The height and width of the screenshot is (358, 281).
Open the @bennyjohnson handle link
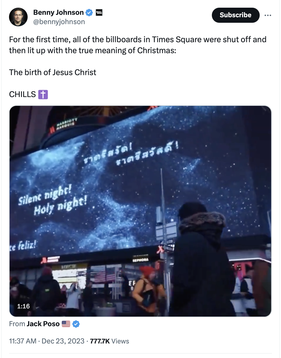click(59, 22)
